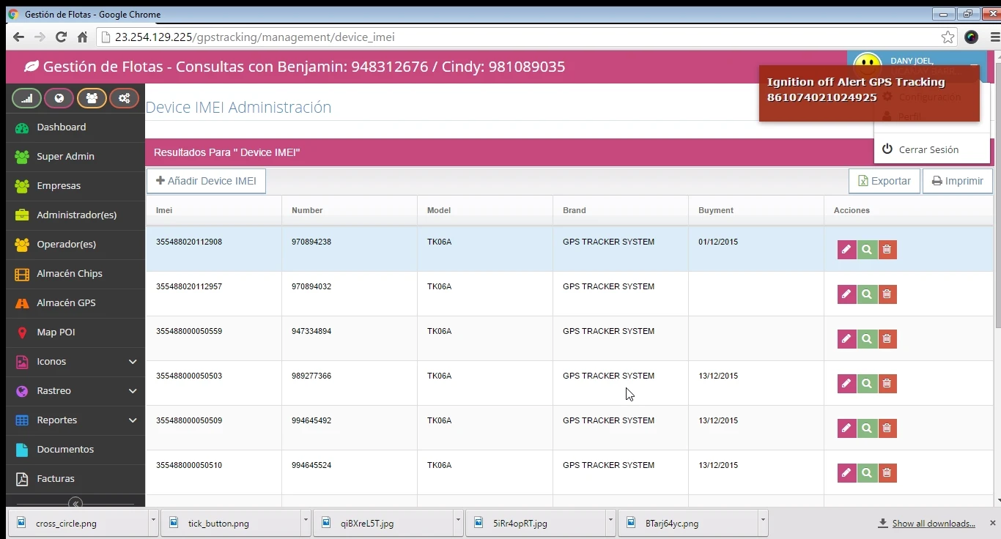Select Cerrar Sesión from the user menu

928,149
